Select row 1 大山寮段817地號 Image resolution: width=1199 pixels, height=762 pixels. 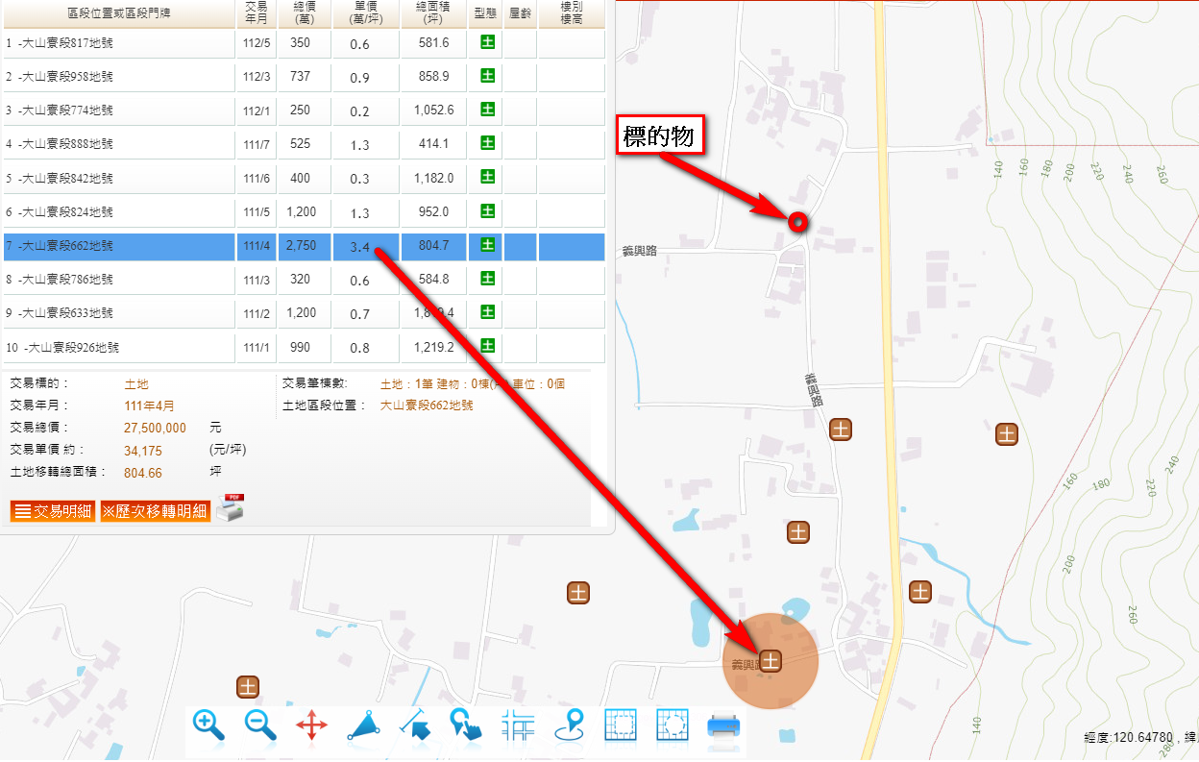click(x=119, y=43)
